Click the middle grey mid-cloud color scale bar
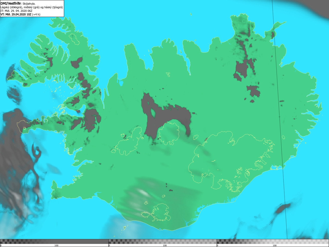This screenshot has width=329, height=247. point(162,242)
